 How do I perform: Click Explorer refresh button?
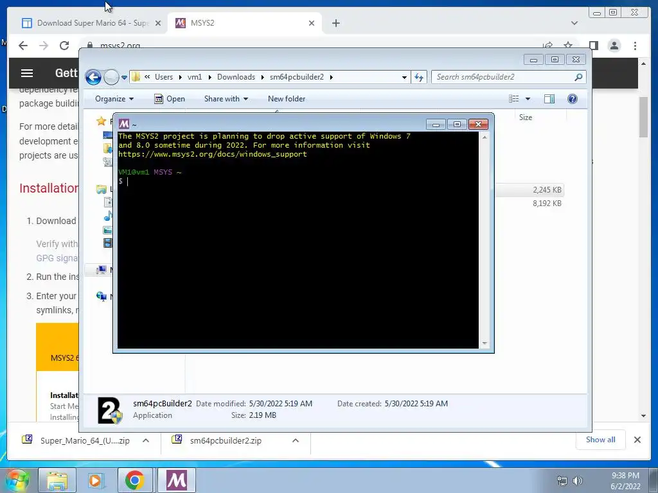(419, 77)
